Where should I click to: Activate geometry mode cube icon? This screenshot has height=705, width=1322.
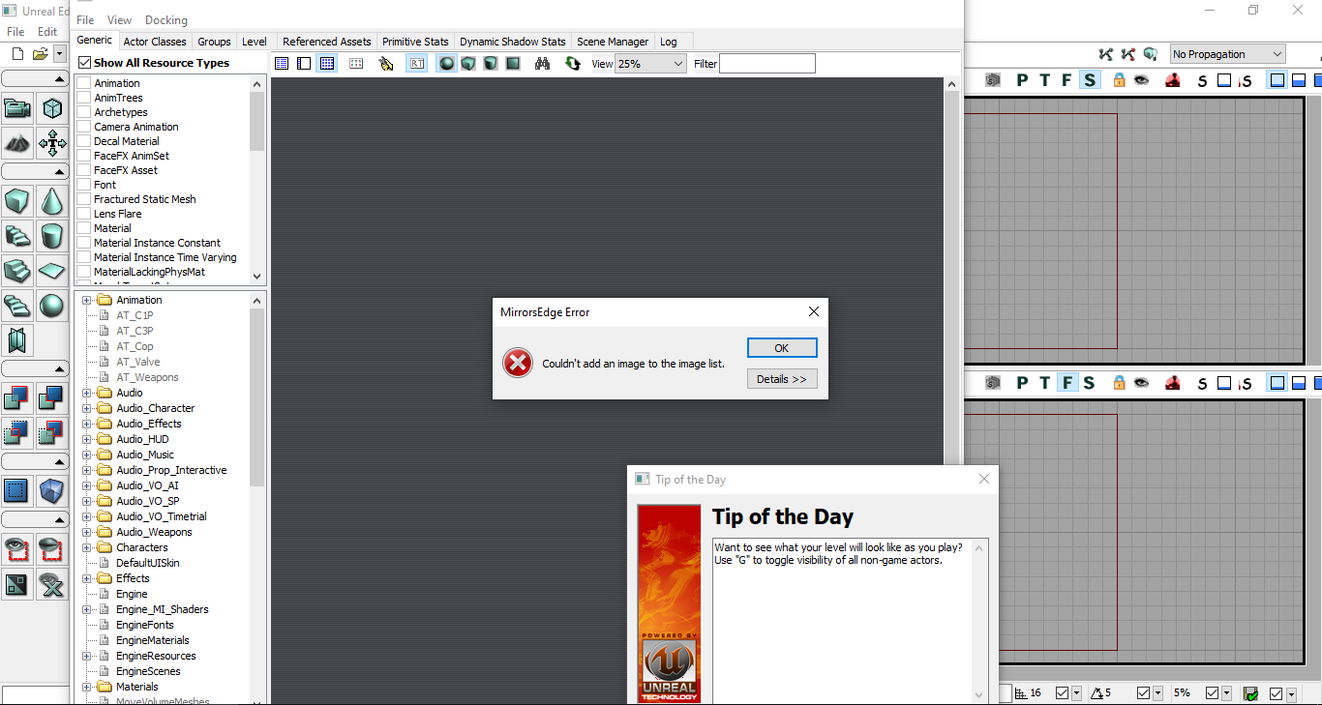tap(51, 107)
